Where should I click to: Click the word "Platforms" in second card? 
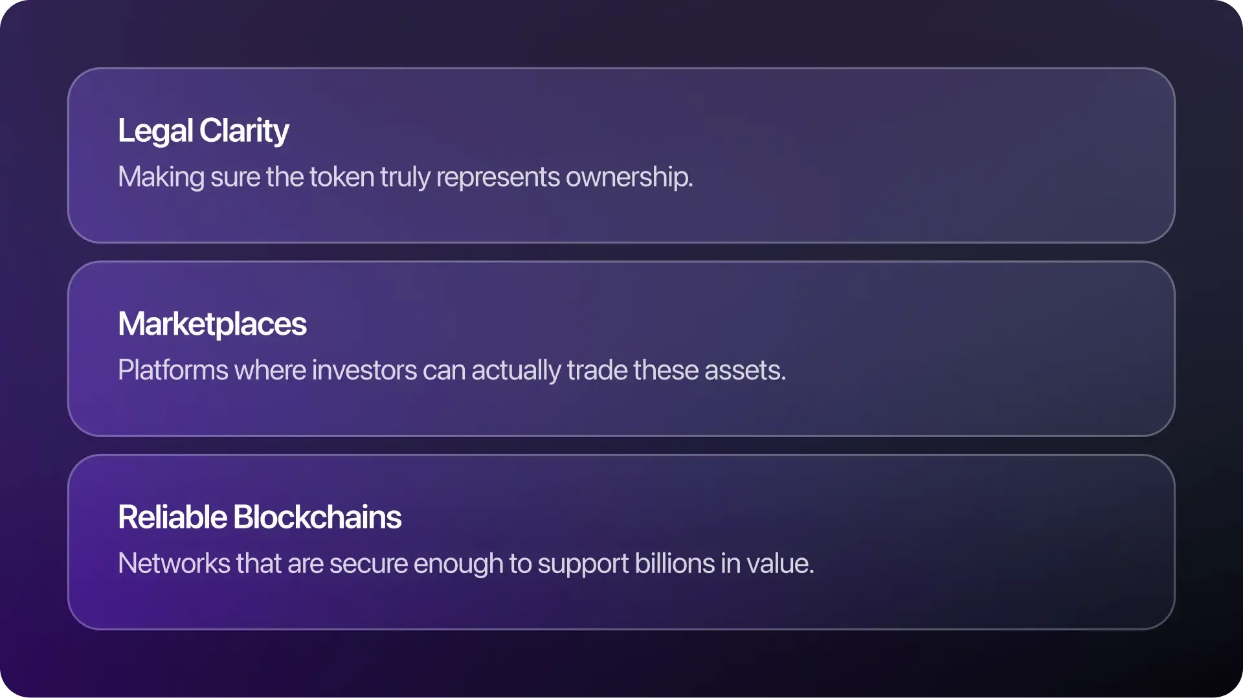click(x=173, y=370)
